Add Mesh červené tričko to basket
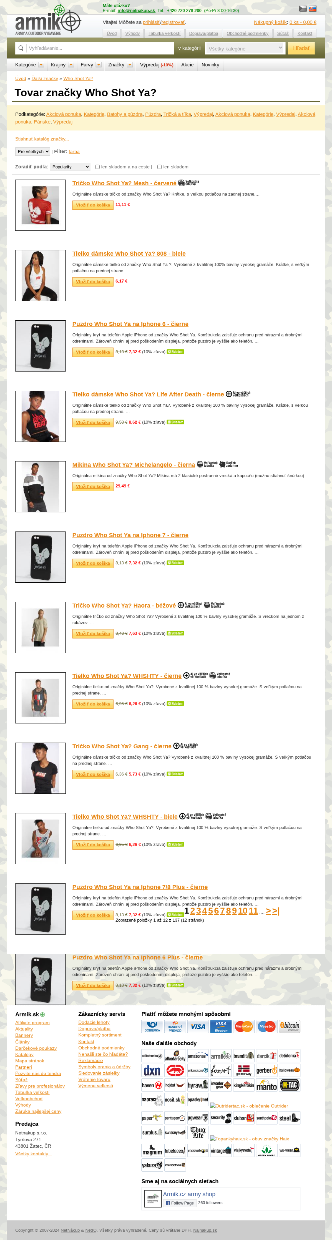 (93, 205)
